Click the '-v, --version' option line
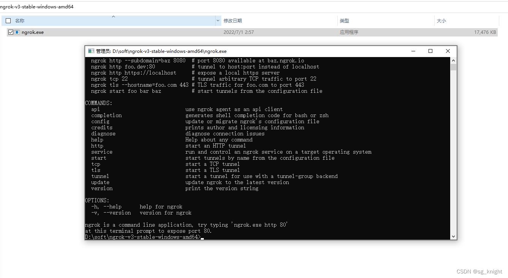 click(x=141, y=213)
